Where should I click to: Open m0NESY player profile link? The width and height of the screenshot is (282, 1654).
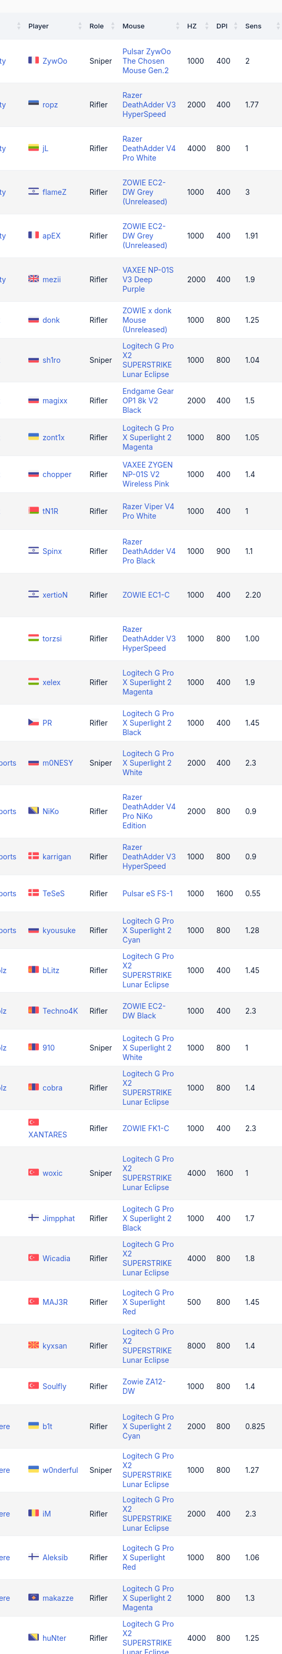(58, 763)
